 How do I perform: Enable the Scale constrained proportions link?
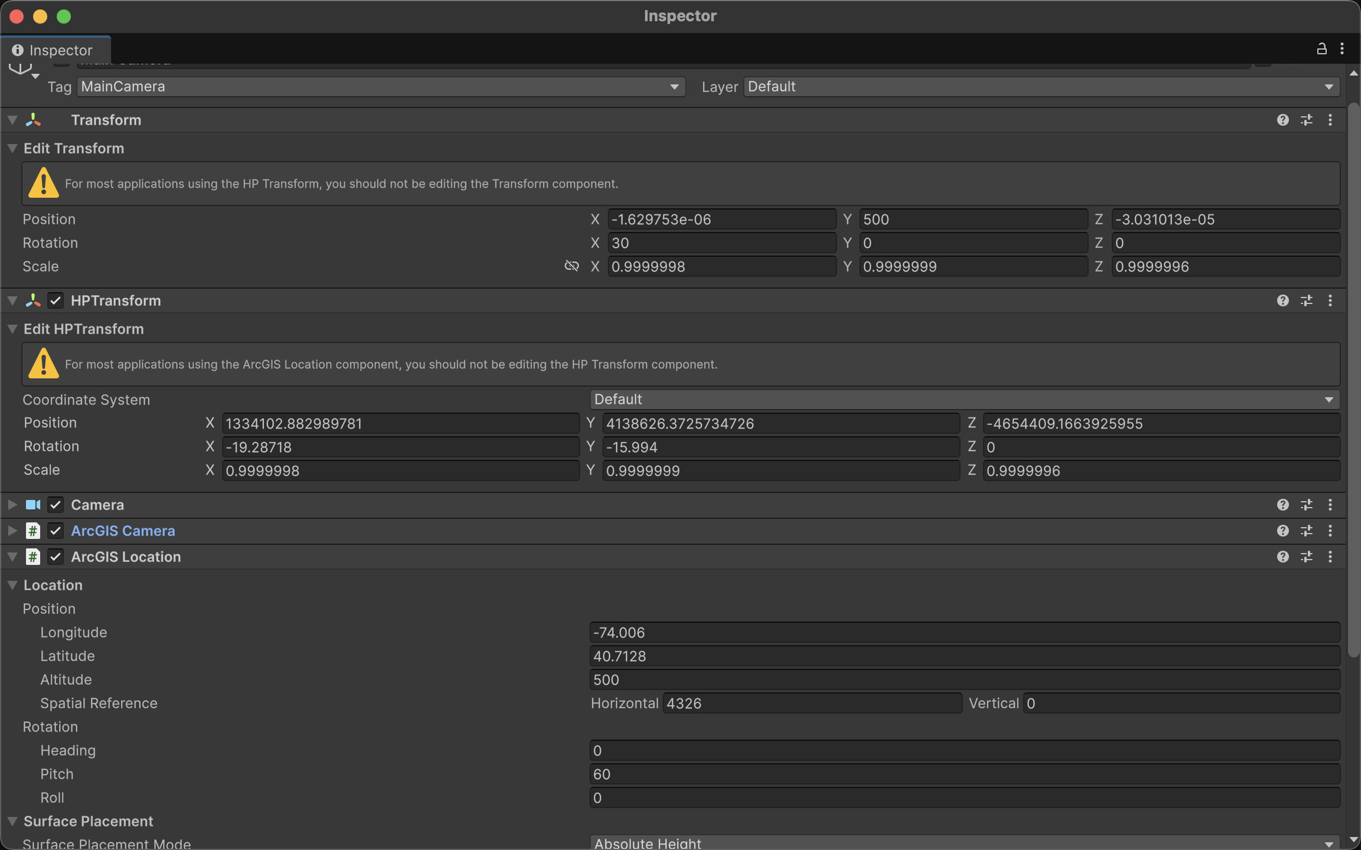571,266
